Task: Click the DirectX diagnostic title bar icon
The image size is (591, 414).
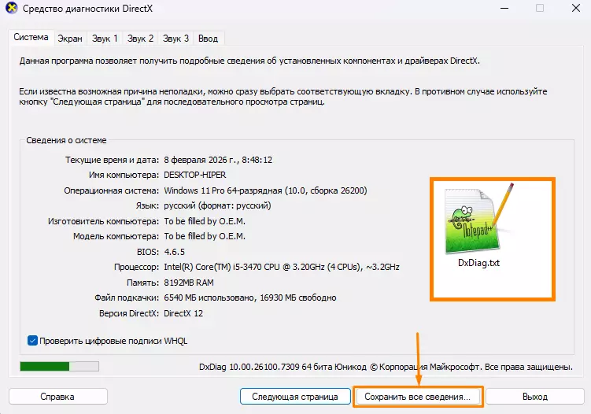Action: pos(12,8)
